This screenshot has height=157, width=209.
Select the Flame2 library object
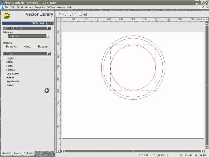click(10, 70)
